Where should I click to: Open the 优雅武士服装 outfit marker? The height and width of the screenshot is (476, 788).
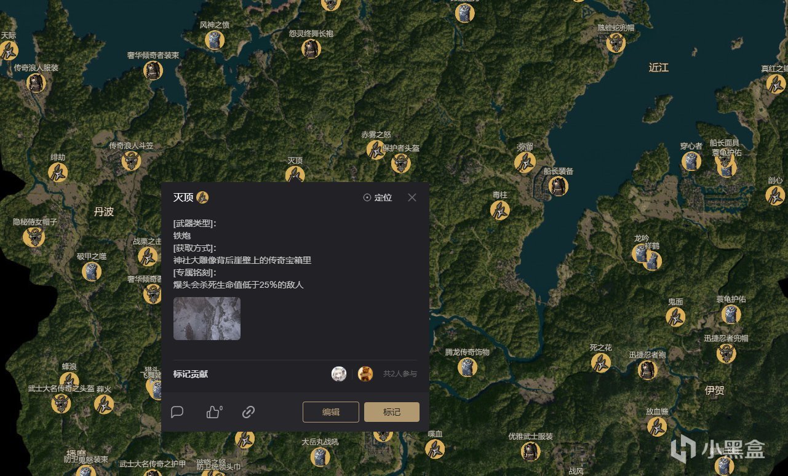click(x=530, y=451)
